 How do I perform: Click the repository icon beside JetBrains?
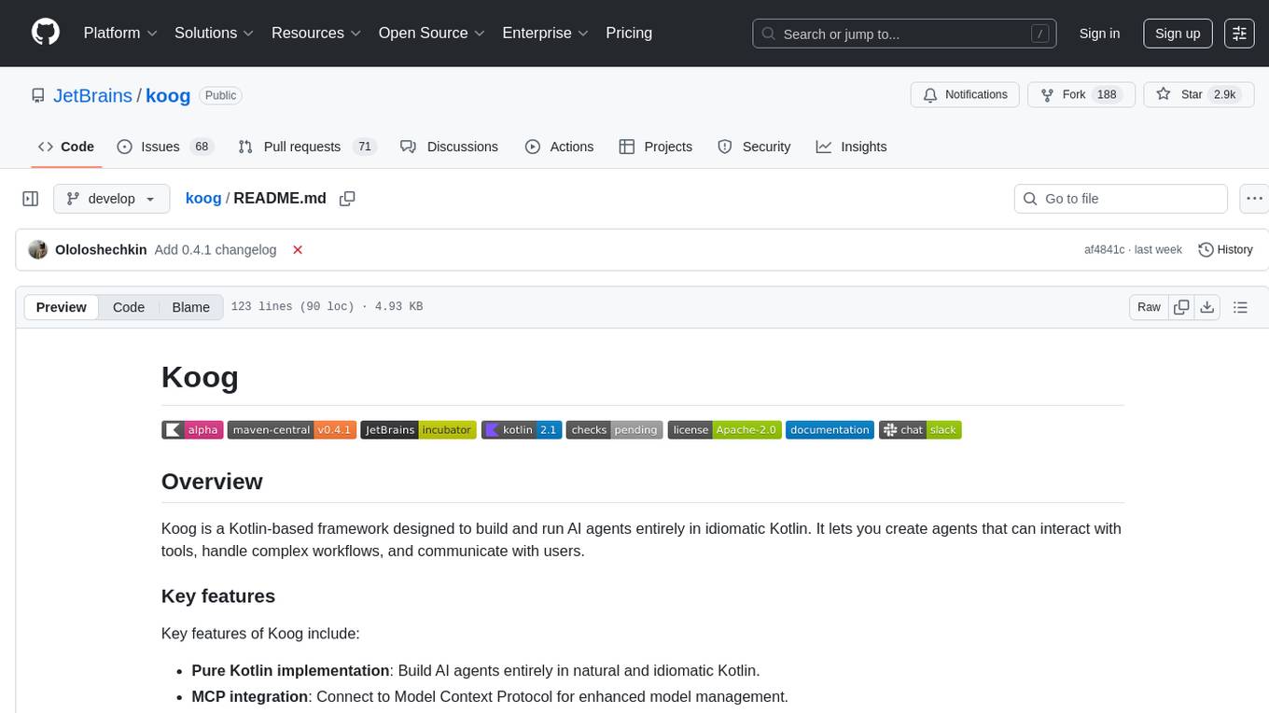coord(38,95)
